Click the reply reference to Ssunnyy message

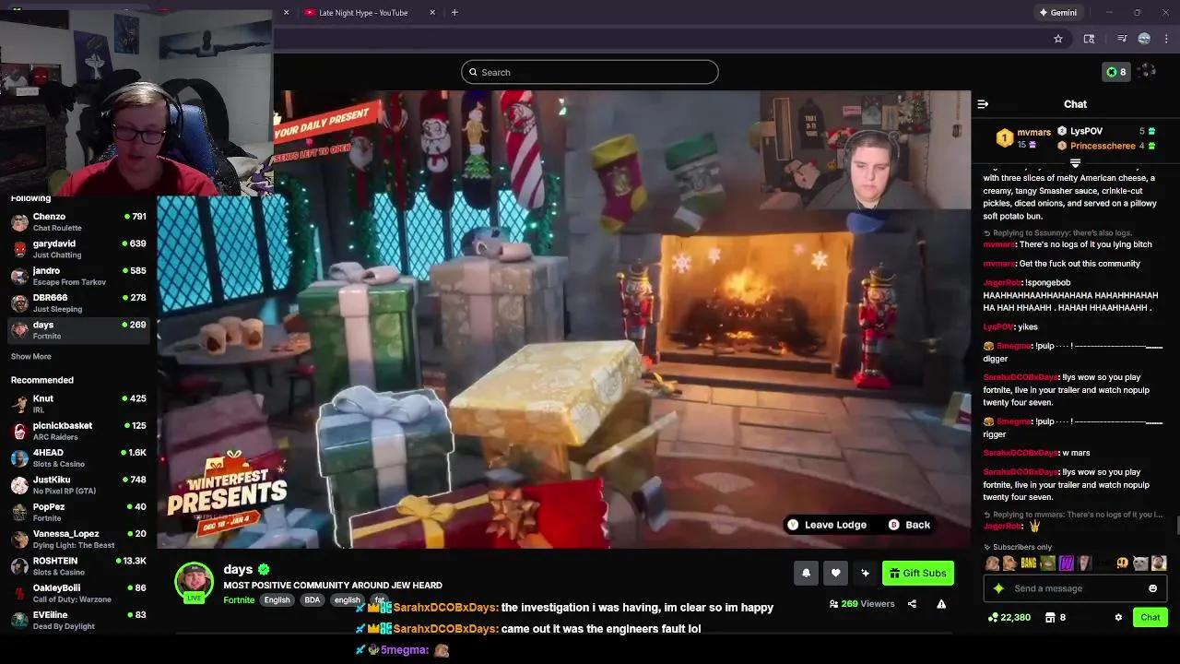point(1058,233)
